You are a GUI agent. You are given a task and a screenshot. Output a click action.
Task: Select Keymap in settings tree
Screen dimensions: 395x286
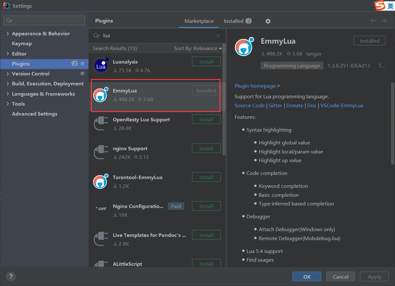click(x=22, y=43)
